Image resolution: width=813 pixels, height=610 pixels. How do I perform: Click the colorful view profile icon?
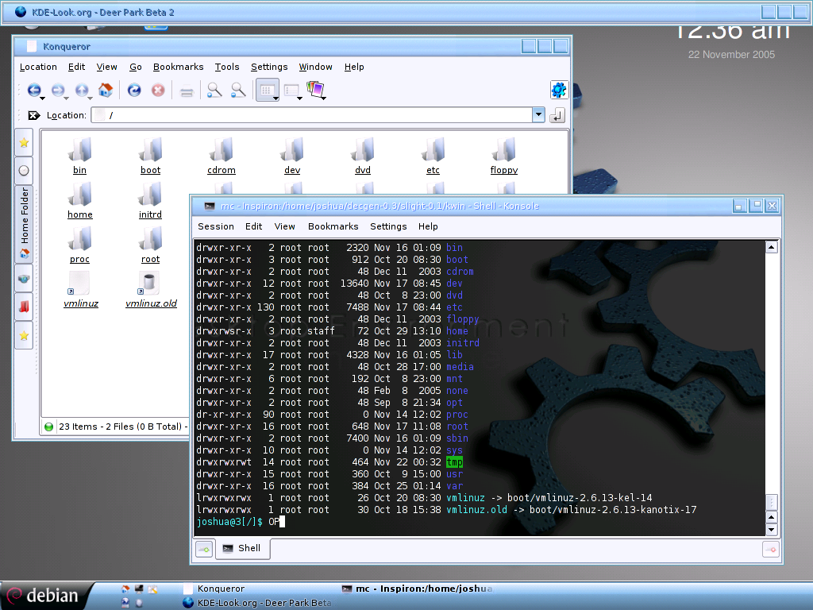coord(314,89)
